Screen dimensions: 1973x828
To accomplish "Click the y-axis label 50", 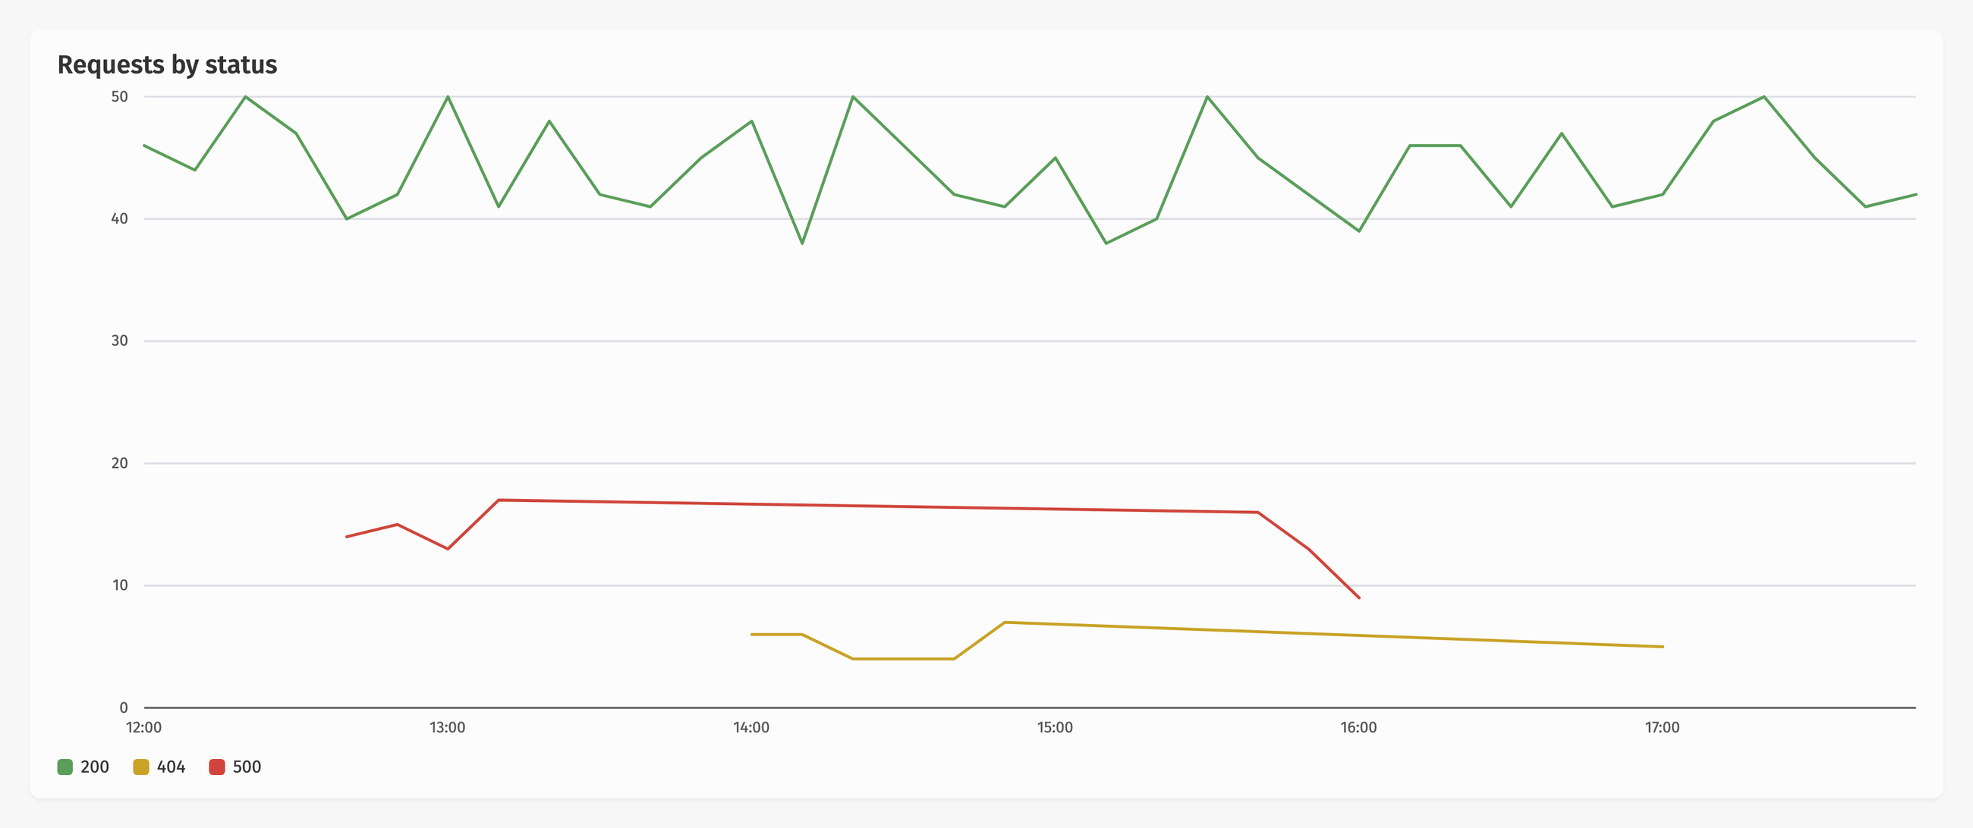I will pyautogui.click(x=119, y=96).
